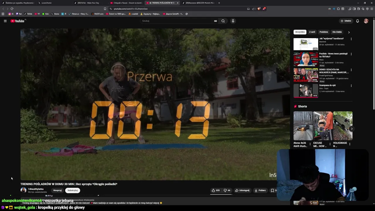Switch to the x.com/home tab
Screen dimensions: 375x211
[x=55, y=3]
